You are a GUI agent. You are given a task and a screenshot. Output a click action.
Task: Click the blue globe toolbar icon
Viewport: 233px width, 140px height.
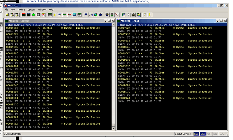pos(107,15)
